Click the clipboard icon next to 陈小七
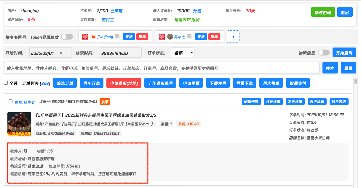This screenshot has width=361, height=188. click(189, 37)
